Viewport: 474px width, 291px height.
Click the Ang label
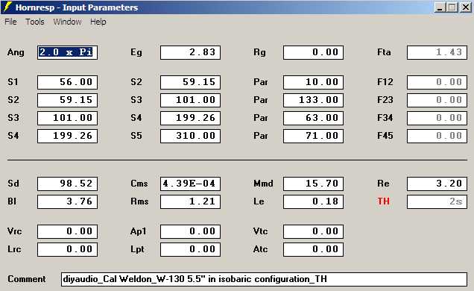click(x=16, y=52)
